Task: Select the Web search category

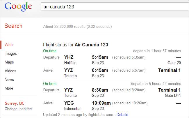Action: point(9,45)
